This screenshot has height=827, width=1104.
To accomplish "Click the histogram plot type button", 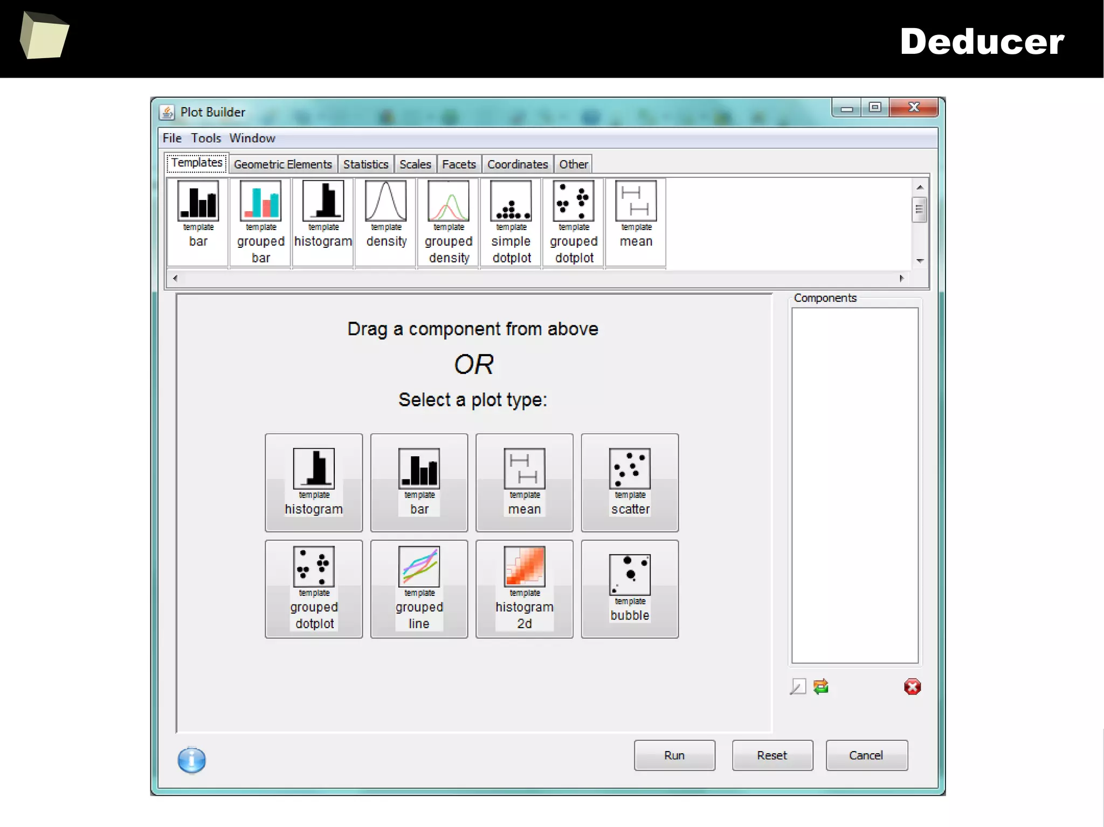I will 314,482.
